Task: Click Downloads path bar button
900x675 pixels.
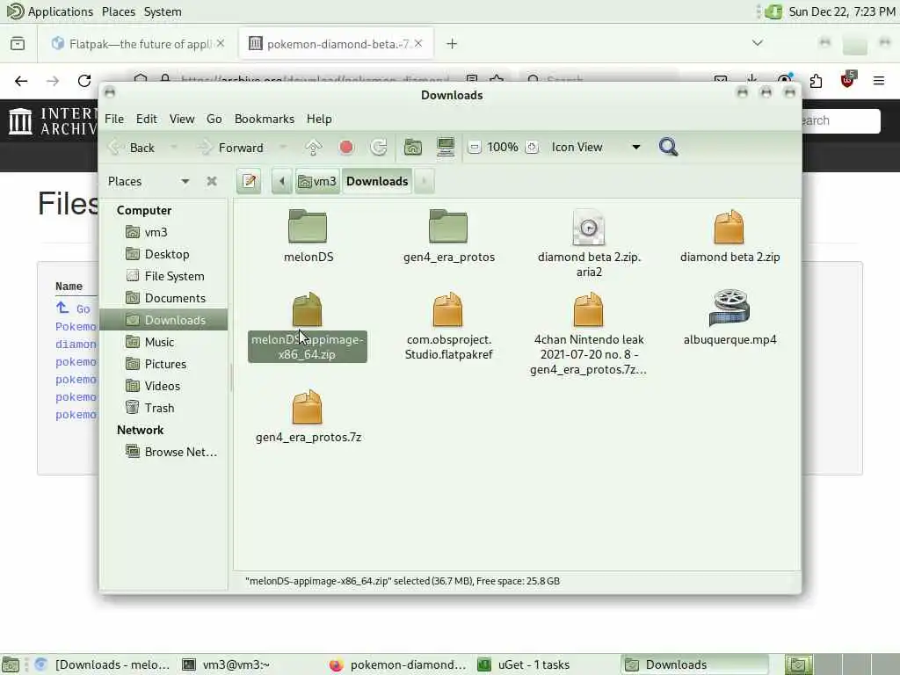Action: pos(377,181)
